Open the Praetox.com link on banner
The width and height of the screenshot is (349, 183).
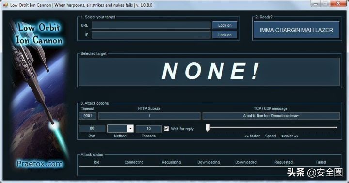pyautogui.click(x=40, y=164)
